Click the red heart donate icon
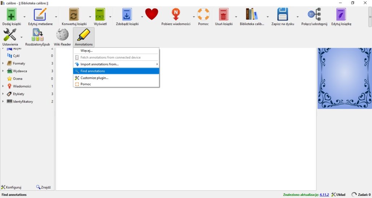 [151, 14]
